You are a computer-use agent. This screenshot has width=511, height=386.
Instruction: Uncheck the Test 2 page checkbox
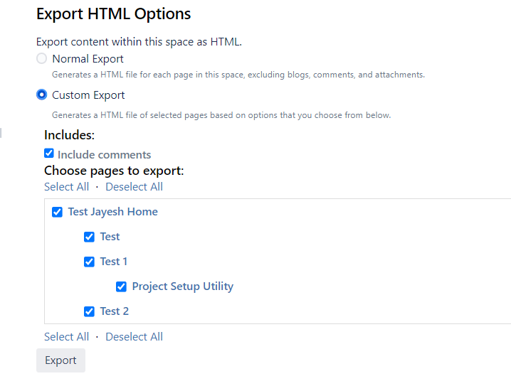pos(89,311)
